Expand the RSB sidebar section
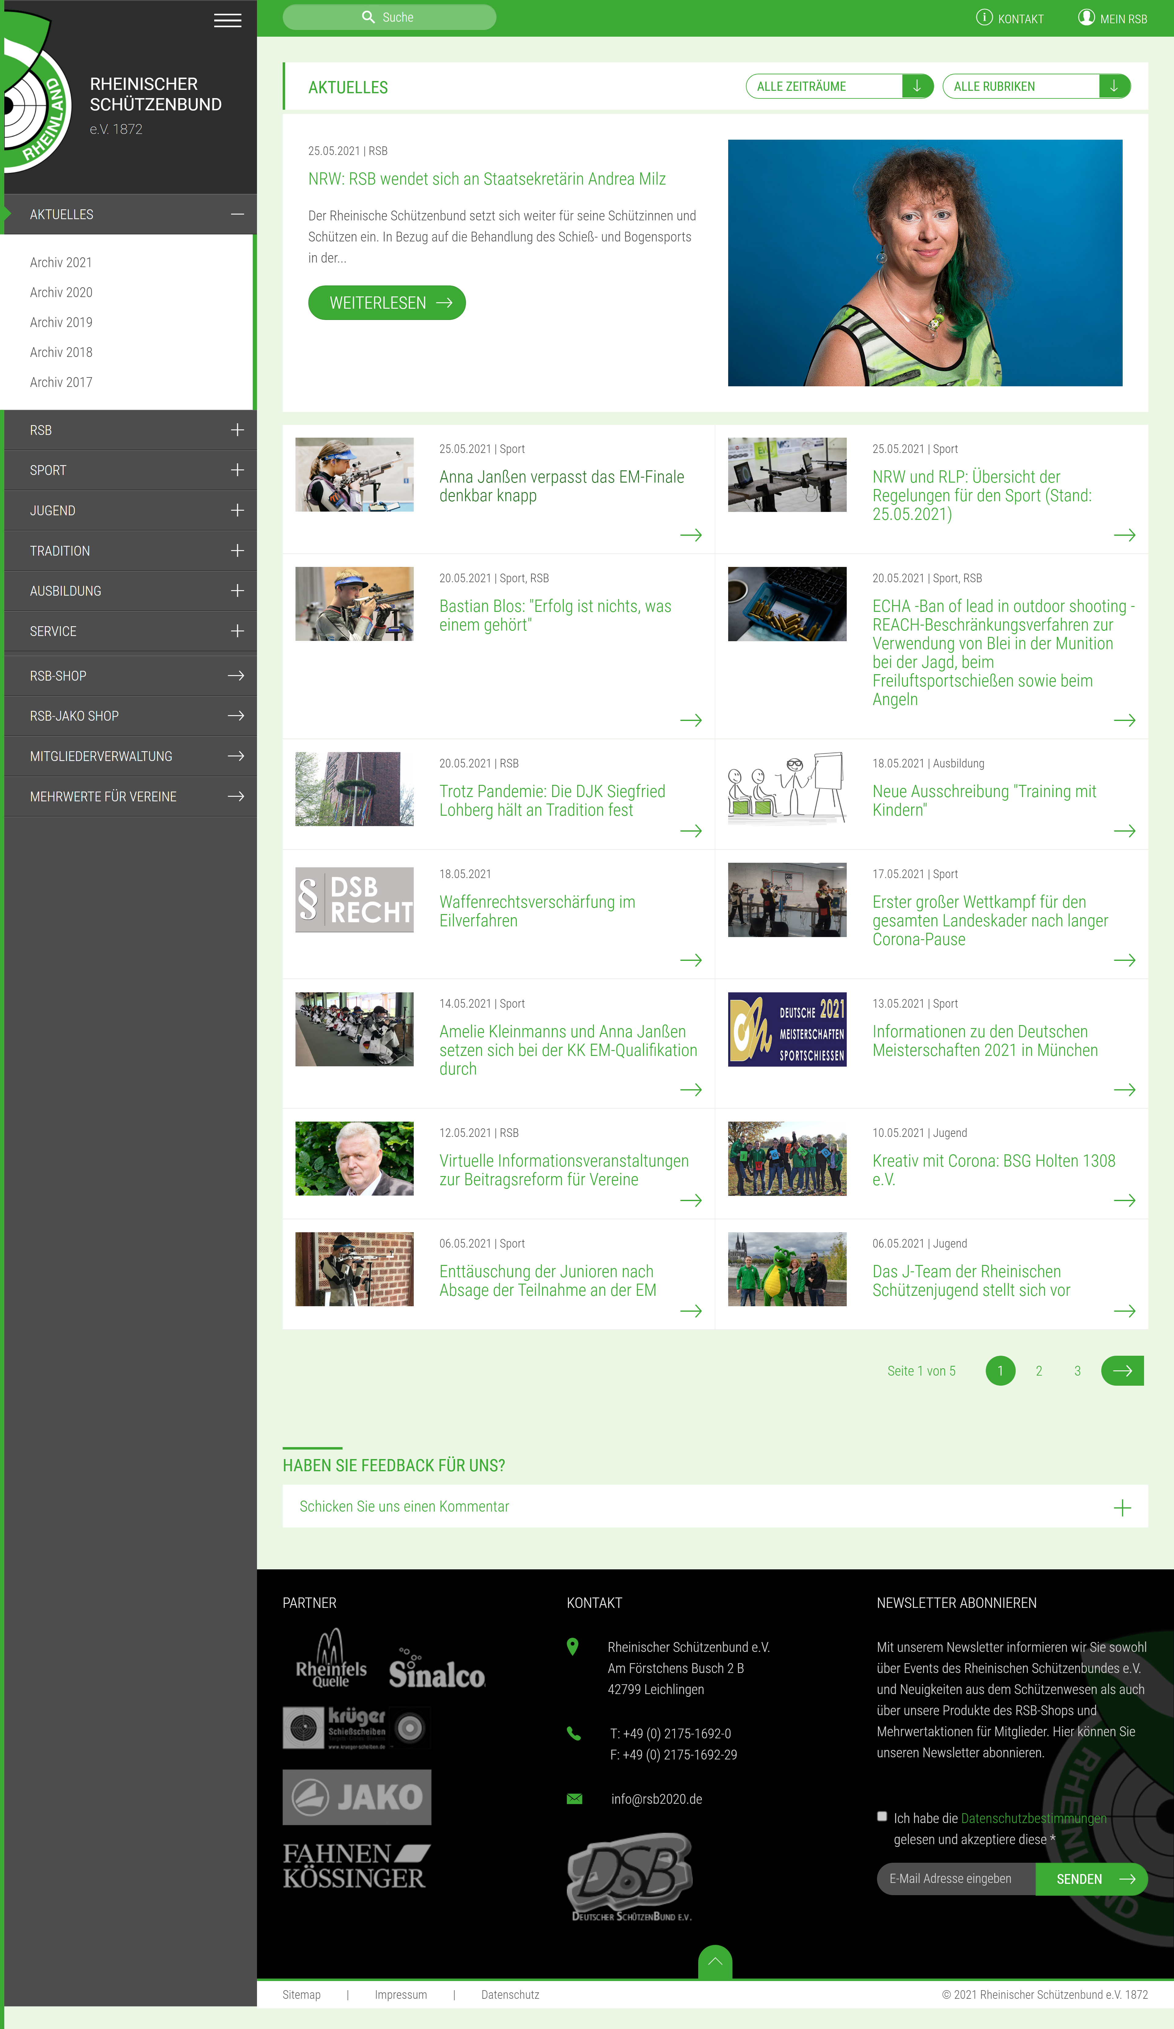The width and height of the screenshot is (1174, 2029). [237, 430]
